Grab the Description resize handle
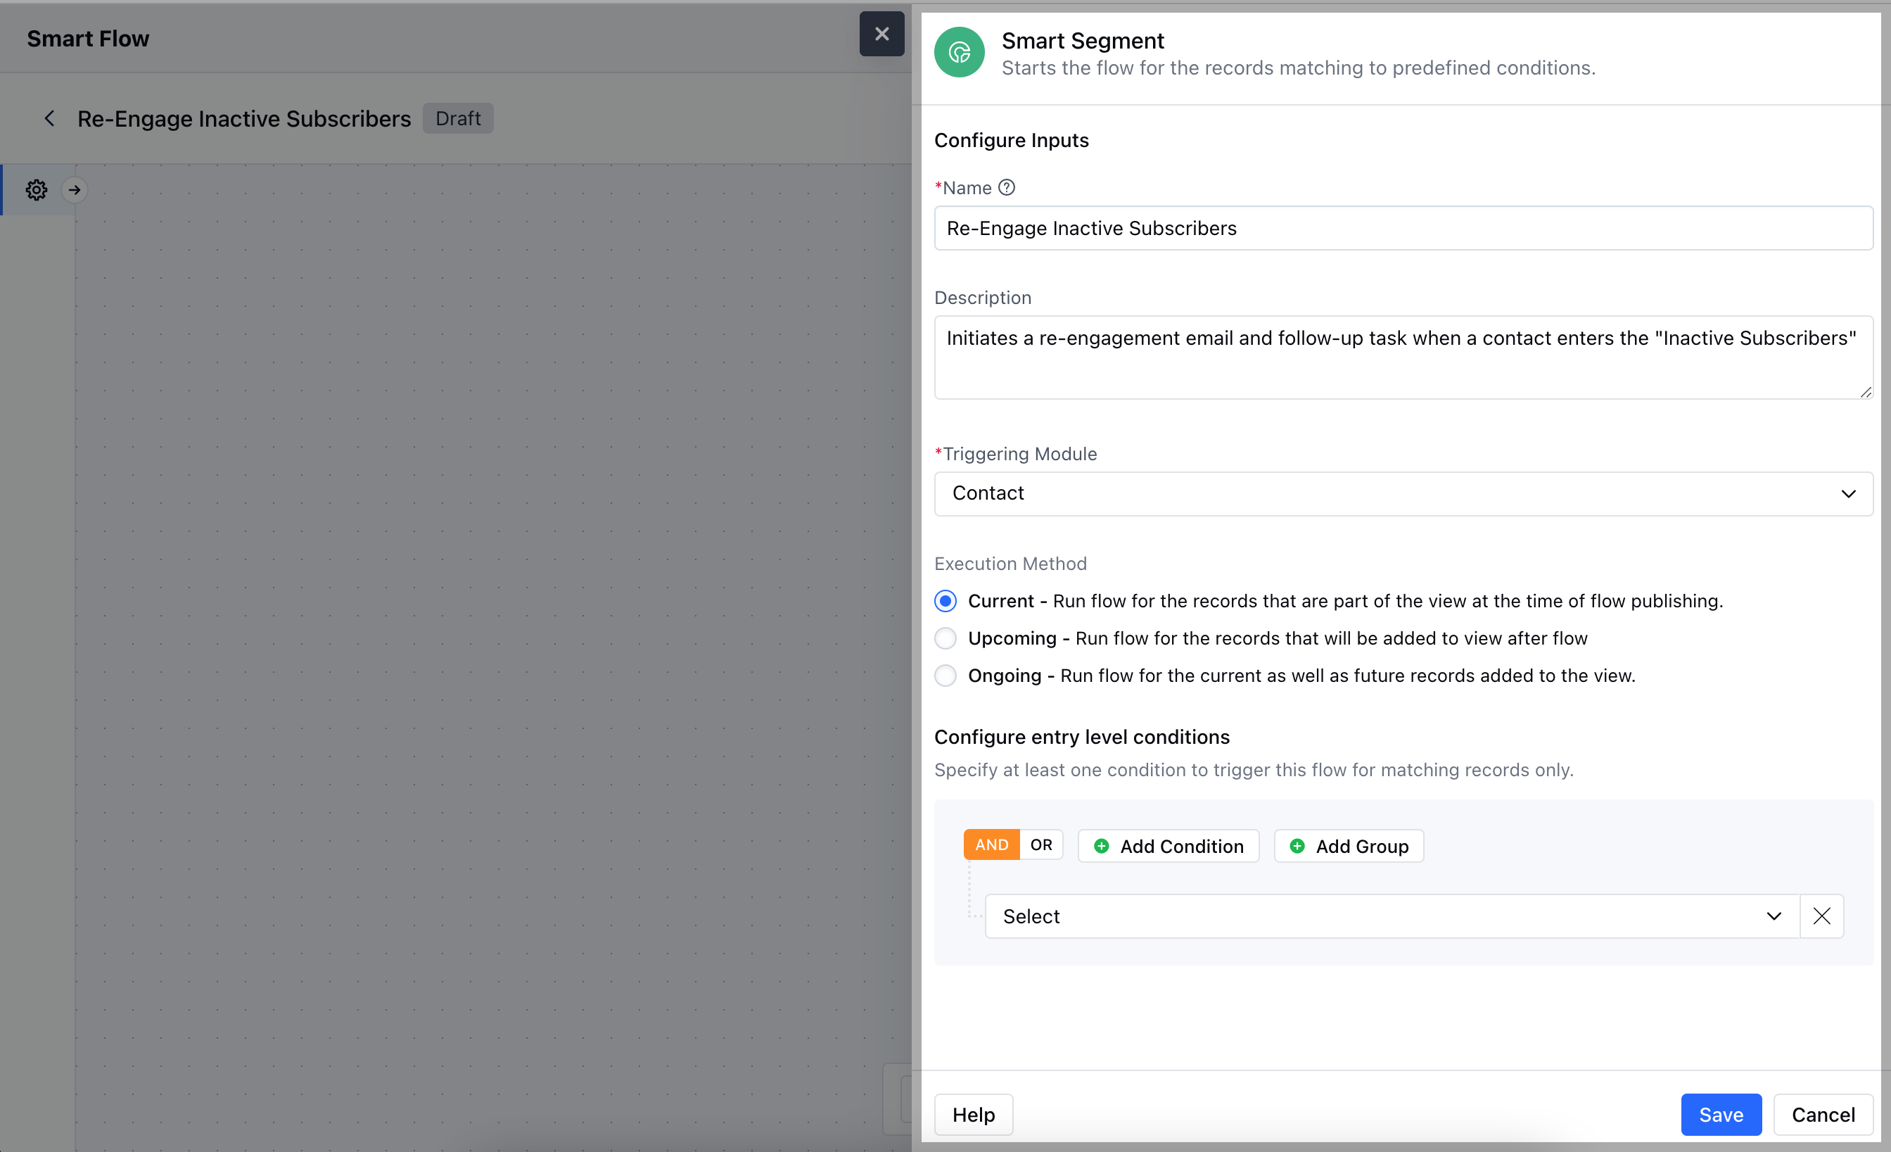 coord(1866,391)
